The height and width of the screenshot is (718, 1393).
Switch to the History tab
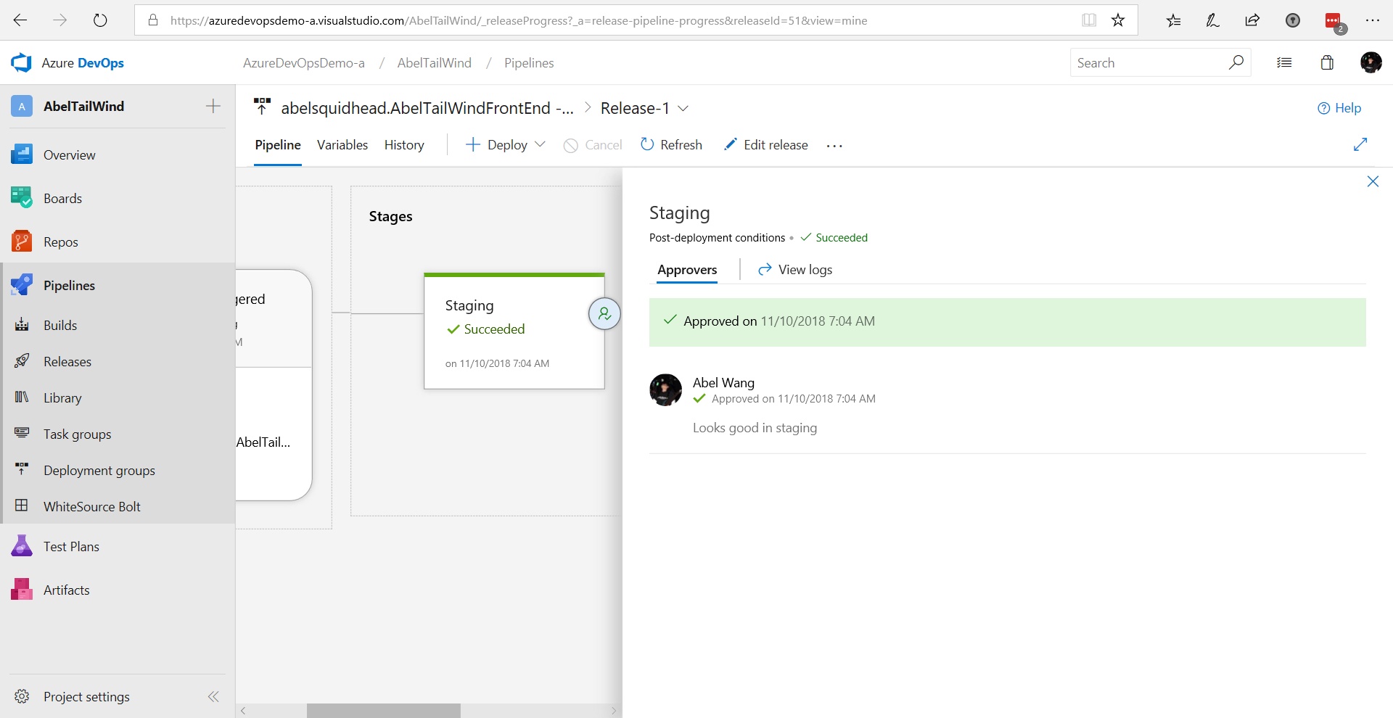pyautogui.click(x=404, y=145)
